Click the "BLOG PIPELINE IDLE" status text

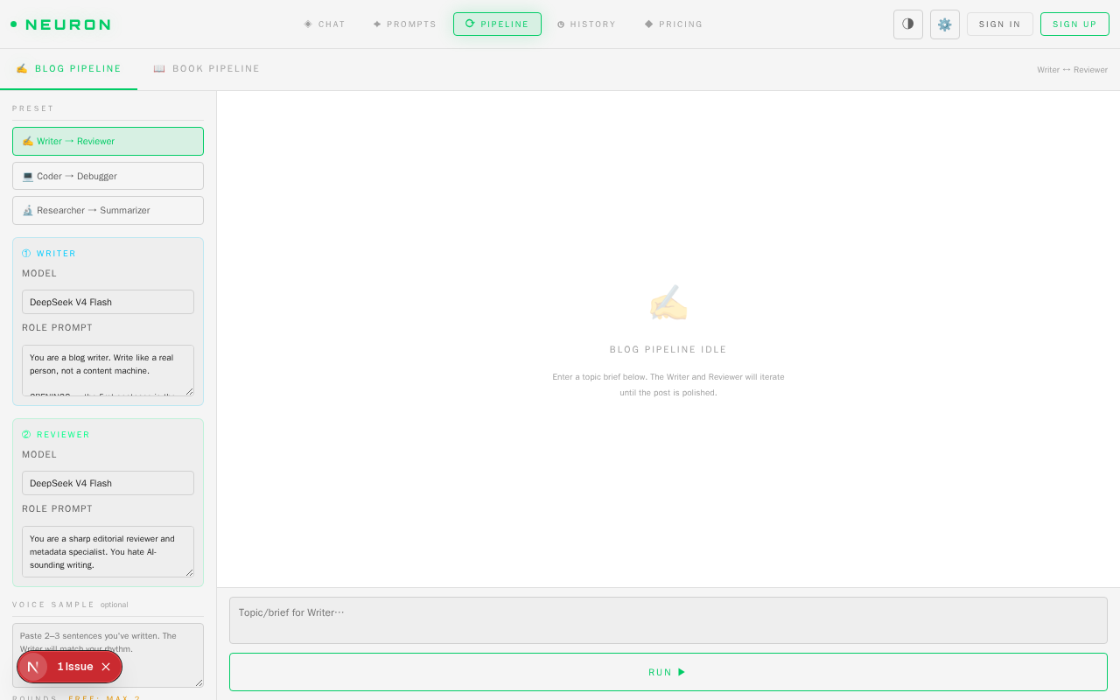tap(668, 349)
